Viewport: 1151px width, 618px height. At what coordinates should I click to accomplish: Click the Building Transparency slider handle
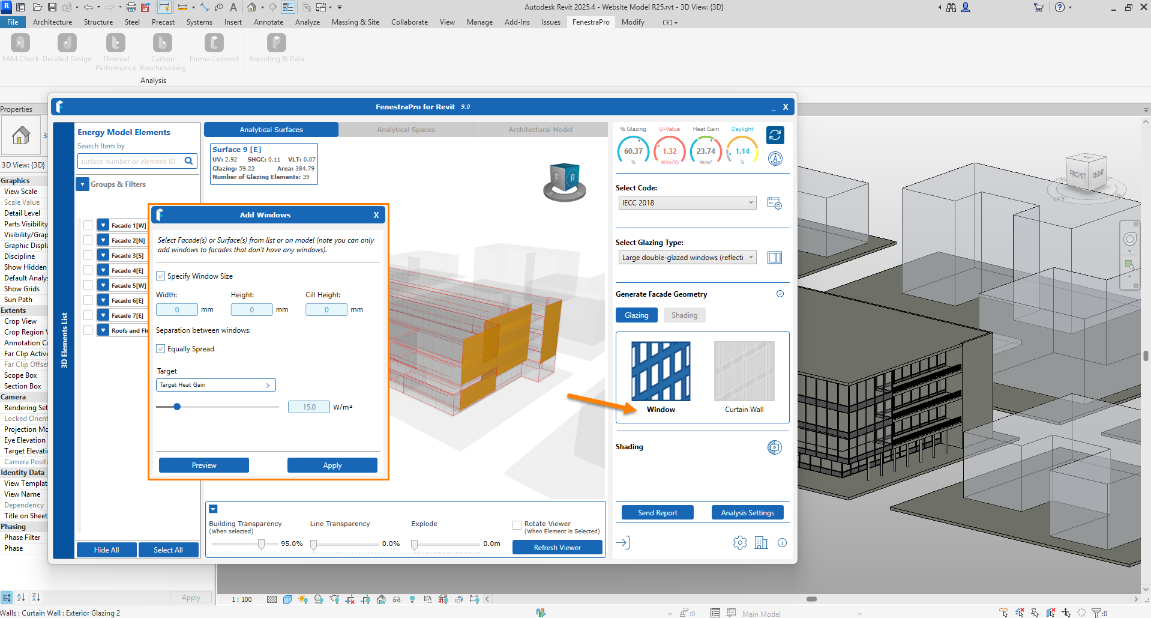pyautogui.click(x=261, y=544)
